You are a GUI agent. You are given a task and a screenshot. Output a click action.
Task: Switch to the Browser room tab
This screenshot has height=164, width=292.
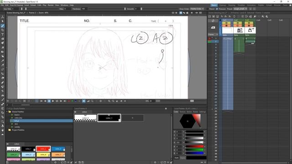(277, 5)
